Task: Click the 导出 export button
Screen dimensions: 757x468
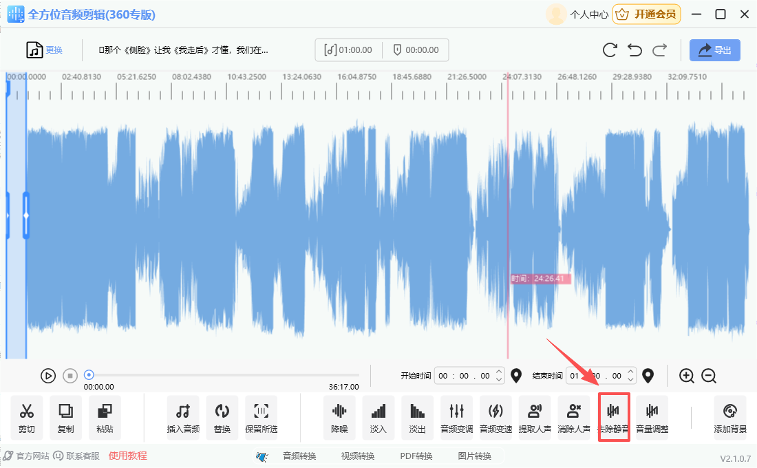Action: pos(715,50)
